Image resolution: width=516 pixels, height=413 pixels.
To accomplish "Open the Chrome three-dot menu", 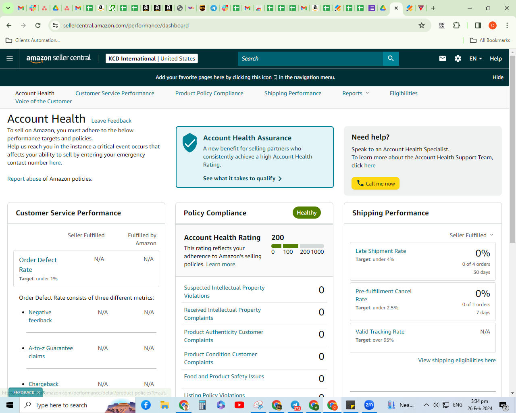I will pos(507,25).
